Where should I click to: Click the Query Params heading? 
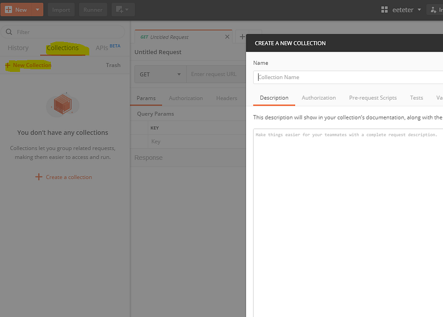(x=156, y=114)
